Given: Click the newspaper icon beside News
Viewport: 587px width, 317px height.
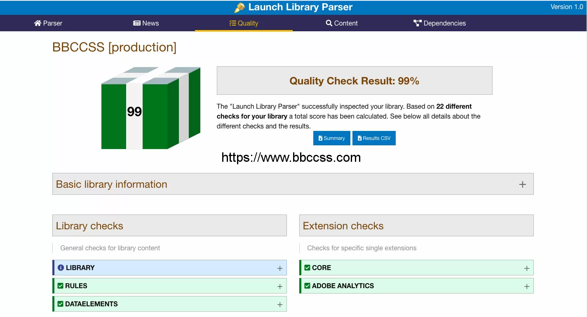Looking at the screenshot, I should tap(137, 23).
